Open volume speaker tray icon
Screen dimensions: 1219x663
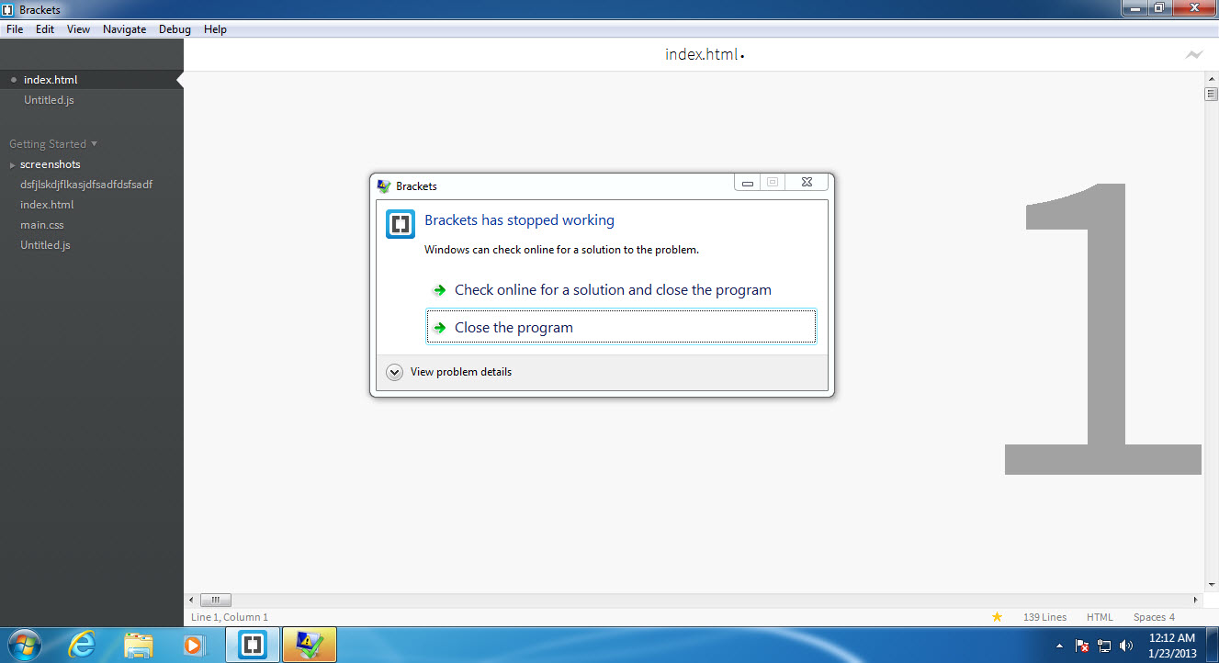click(x=1127, y=646)
